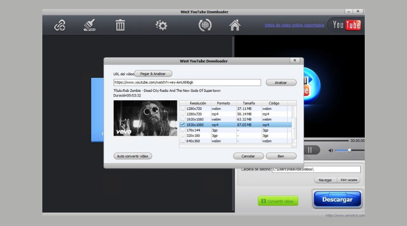Click 'Abrir carpeta' button
407x226 pixels.
[348, 180]
